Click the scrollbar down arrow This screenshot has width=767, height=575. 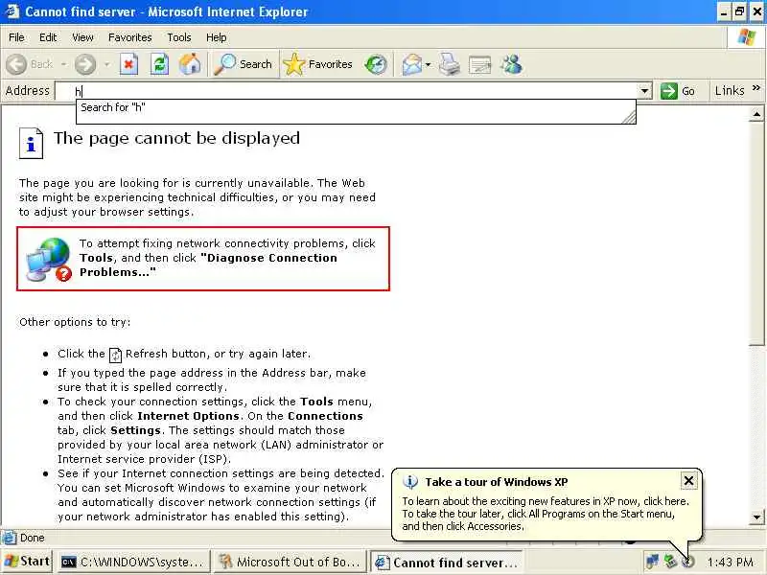(x=756, y=517)
